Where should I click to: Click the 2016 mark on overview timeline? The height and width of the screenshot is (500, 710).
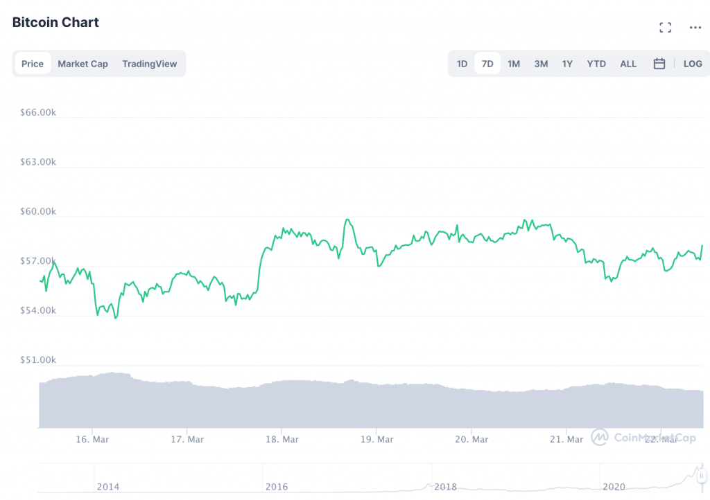click(x=277, y=487)
